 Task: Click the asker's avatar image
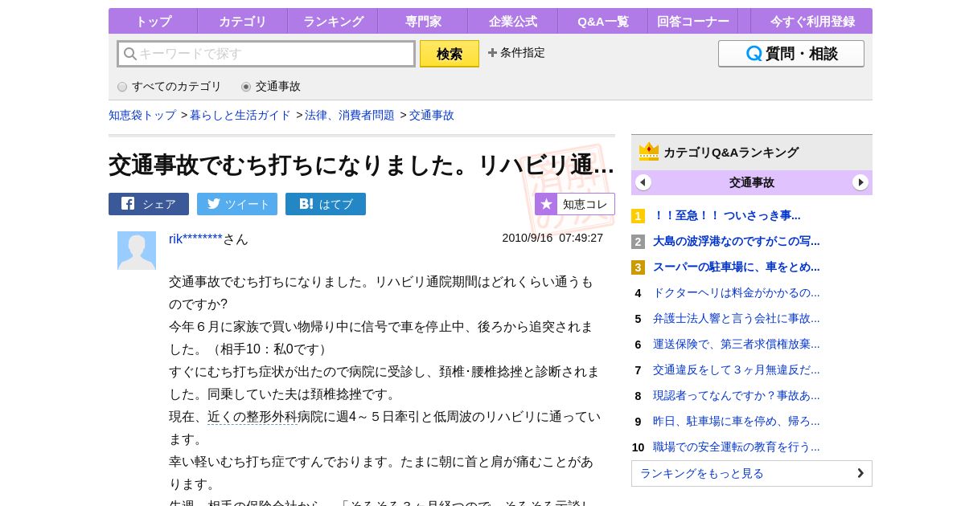click(137, 251)
